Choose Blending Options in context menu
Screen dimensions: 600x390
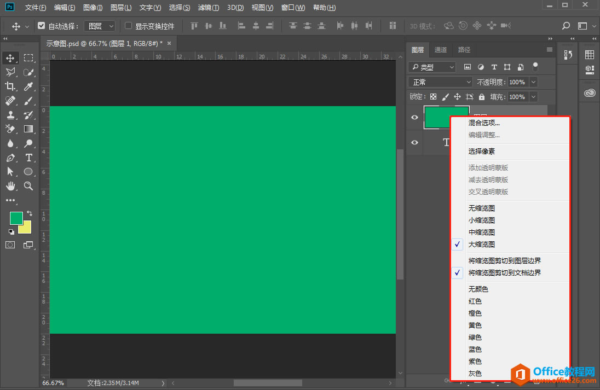click(511, 123)
